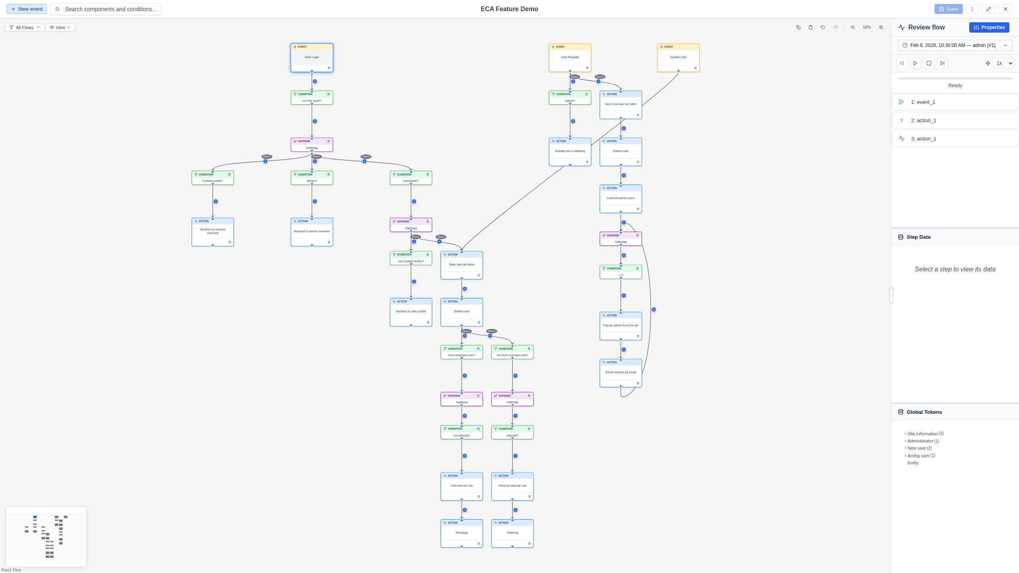This screenshot has width=1019, height=573.
Task: Open the React Flow attribution link
Action: 11,570
